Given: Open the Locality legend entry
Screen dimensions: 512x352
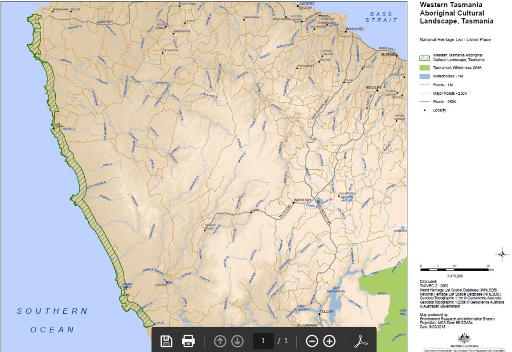Looking at the screenshot, I should coord(439,110).
